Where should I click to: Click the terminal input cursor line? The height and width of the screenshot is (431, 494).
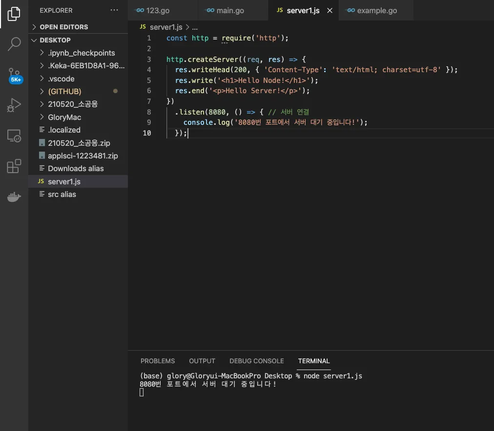point(142,392)
